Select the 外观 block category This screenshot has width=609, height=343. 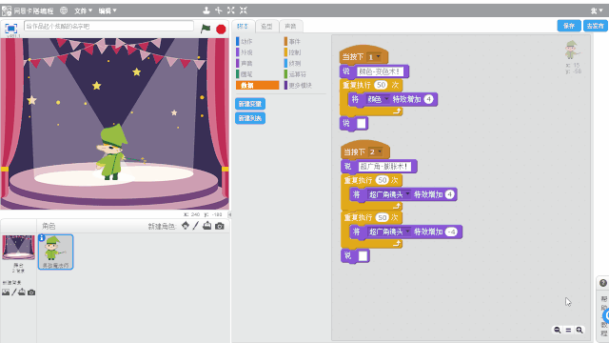click(x=257, y=52)
